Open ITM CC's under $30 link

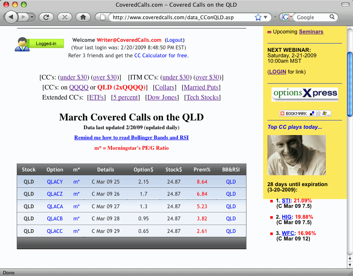click(176, 77)
